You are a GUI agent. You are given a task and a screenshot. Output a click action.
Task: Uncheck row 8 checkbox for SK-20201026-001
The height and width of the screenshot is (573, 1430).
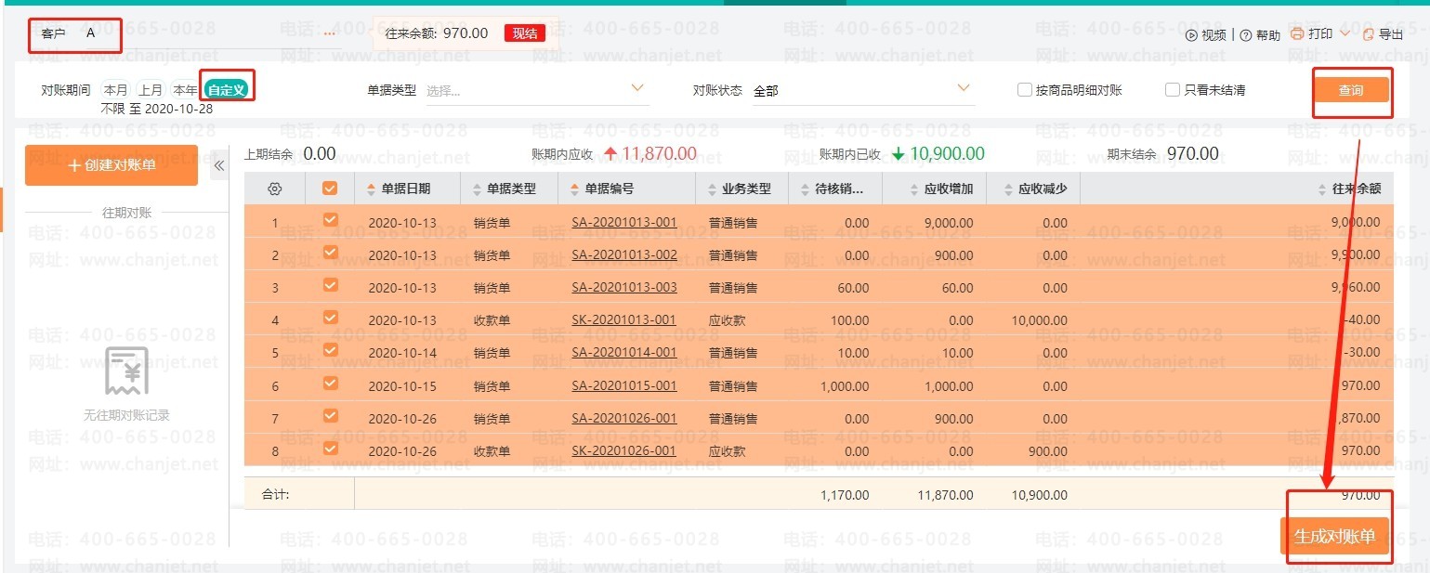pyautogui.click(x=330, y=449)
